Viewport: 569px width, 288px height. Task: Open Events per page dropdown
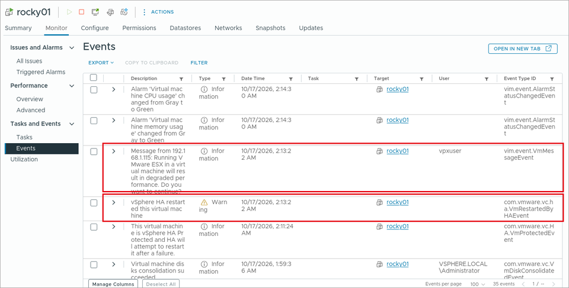pos(477,284)
